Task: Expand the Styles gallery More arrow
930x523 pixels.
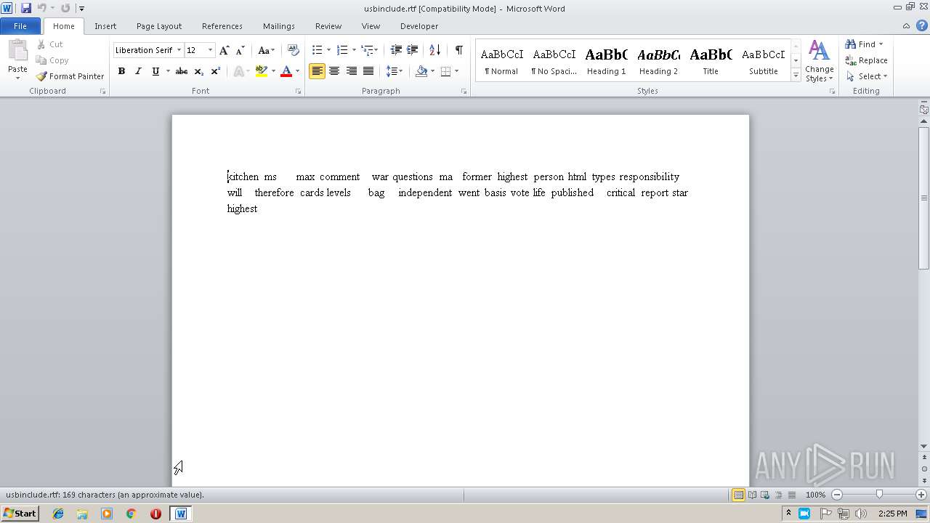Action: pos(796,76)
